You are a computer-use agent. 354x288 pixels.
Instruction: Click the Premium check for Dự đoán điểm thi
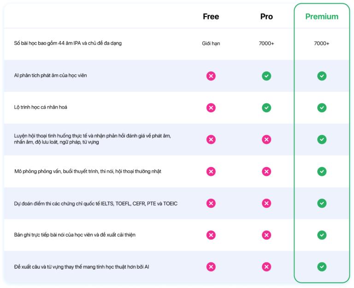pyautogui.click(x=322, y=203)
